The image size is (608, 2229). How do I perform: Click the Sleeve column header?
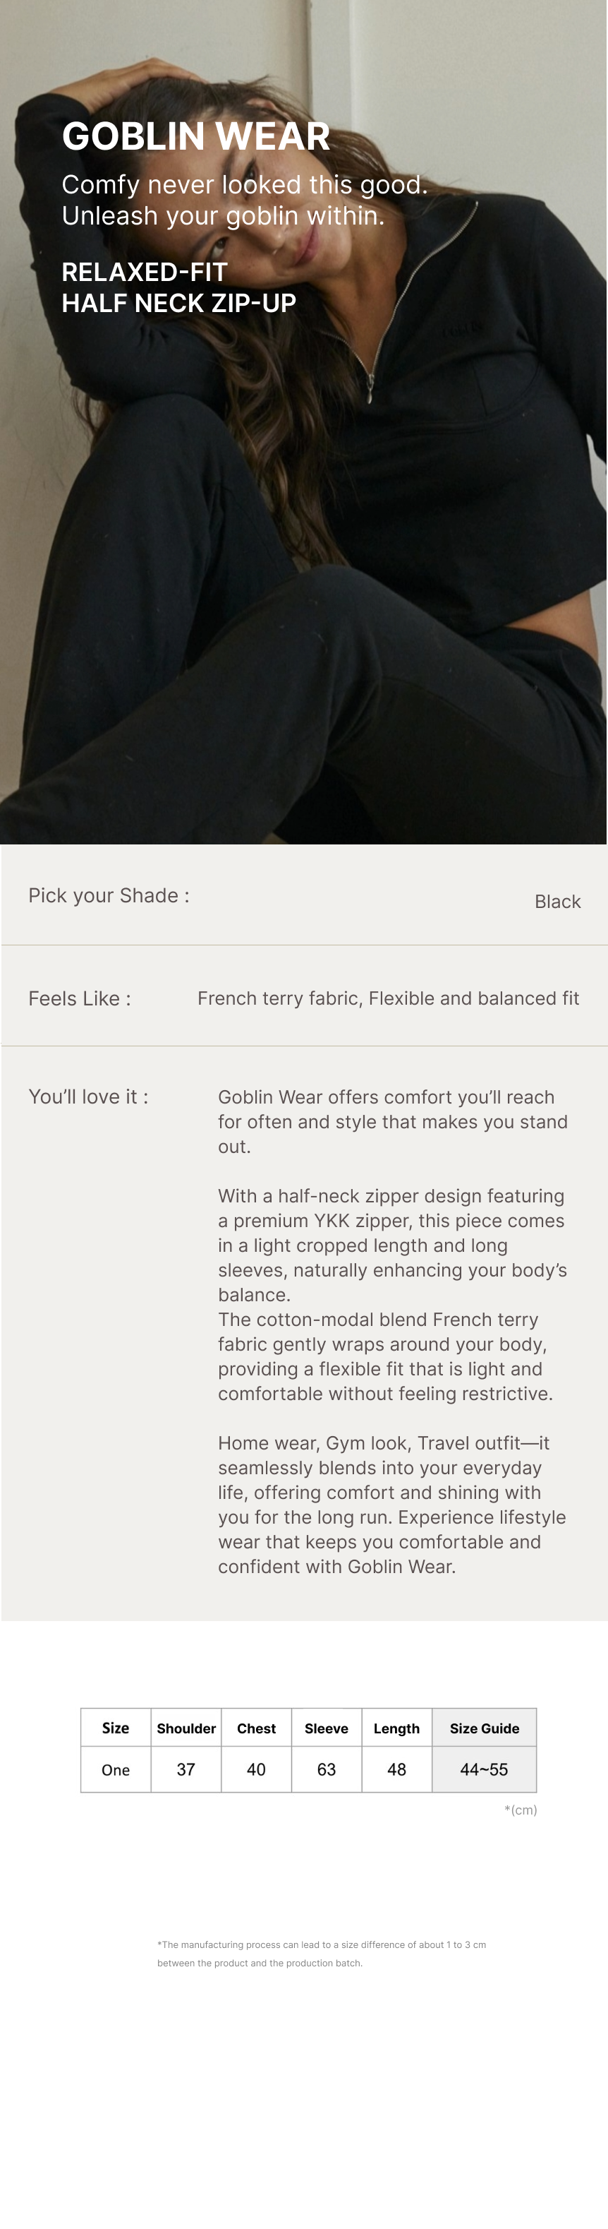(x=326, y=1728)
